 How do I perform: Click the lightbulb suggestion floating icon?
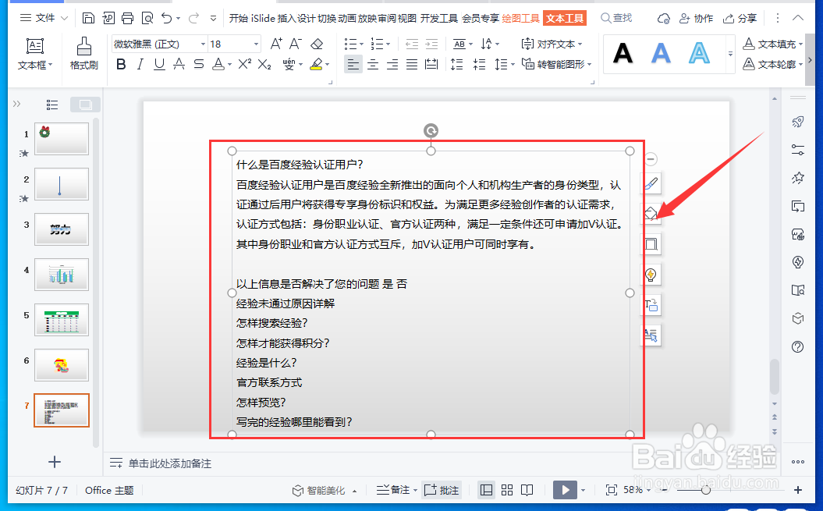(651, 275)
